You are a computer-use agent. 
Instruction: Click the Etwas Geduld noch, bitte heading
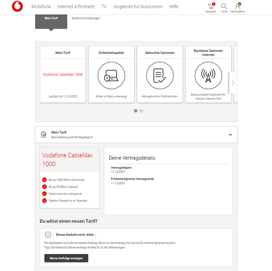(76, 235)
